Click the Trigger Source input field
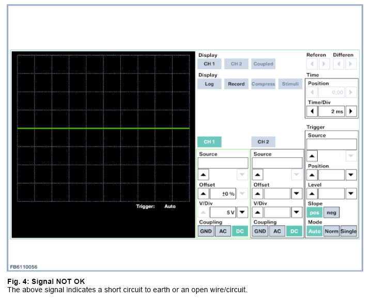Screen dimensions: 372x302 click(331, 145)
